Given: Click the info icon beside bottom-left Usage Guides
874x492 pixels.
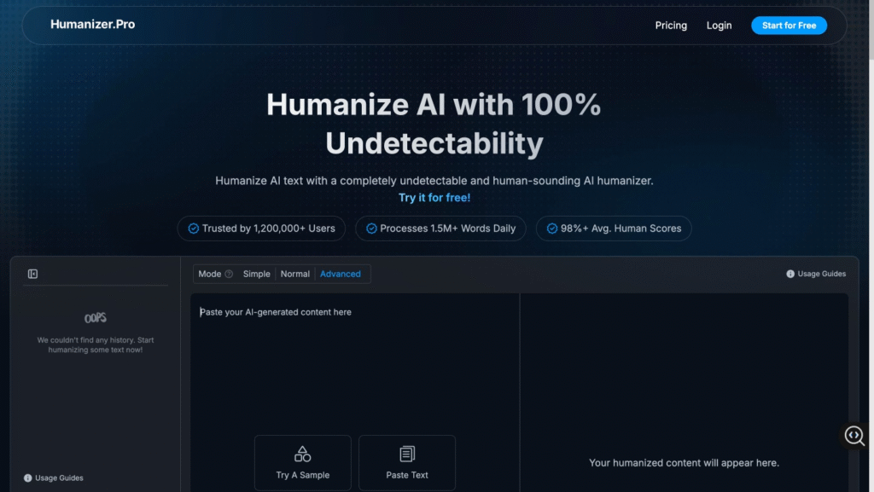Looking at the screenshot, I should [28, 478].
